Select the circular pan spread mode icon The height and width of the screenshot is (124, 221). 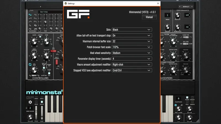coord(176,105)
